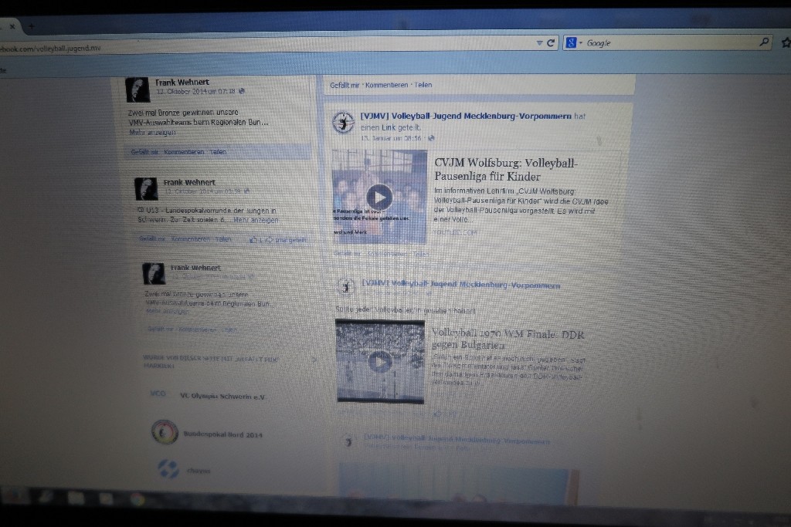
Task: Open VJMV avatar on bottom-most post
Action: [348, 441]
